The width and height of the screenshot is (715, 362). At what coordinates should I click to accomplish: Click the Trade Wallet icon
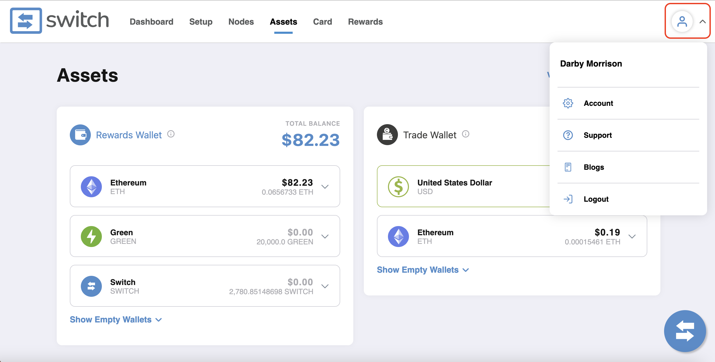click(387, 135)
